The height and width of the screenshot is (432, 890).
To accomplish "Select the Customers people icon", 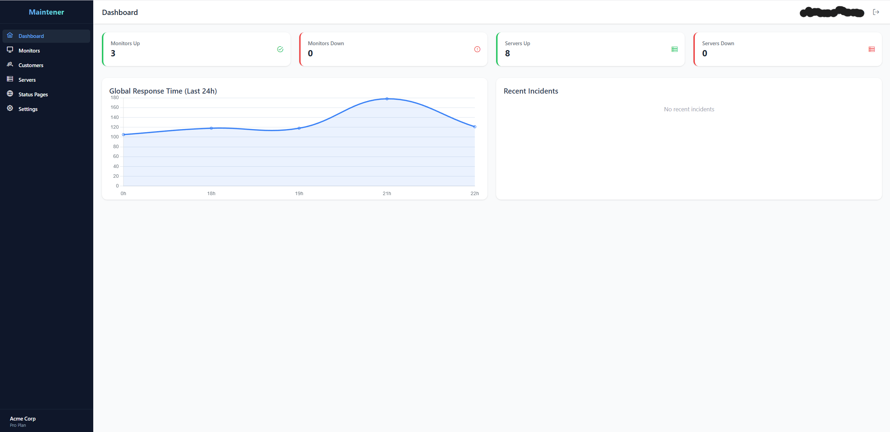I will pyautogui.click(x=10, y=65).
